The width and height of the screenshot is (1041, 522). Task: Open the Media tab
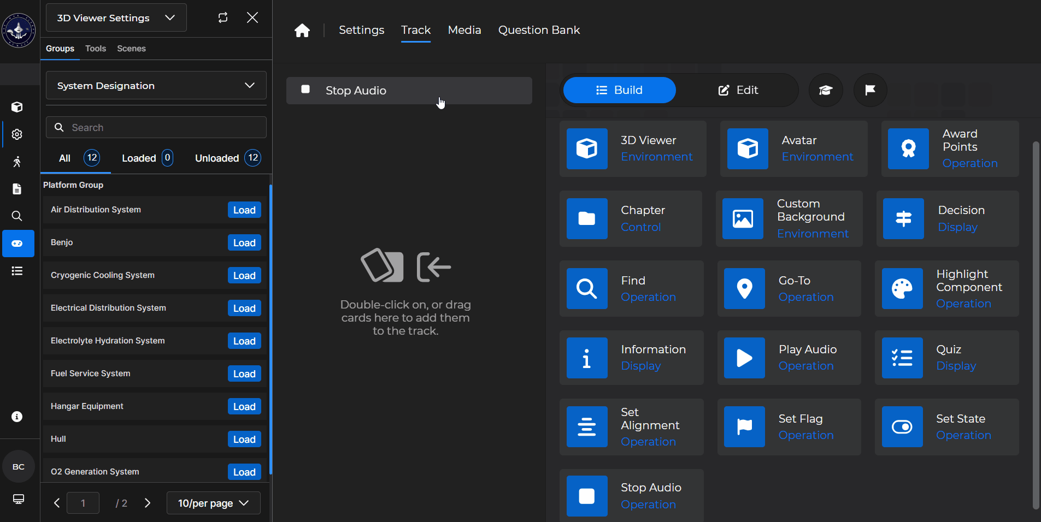click(x=464, y=30)
